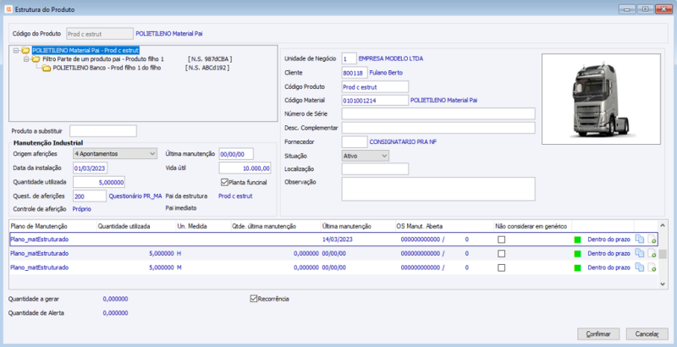
Task: Select tree item Filtro Parte de um produto pai
Action: [103, 59]
